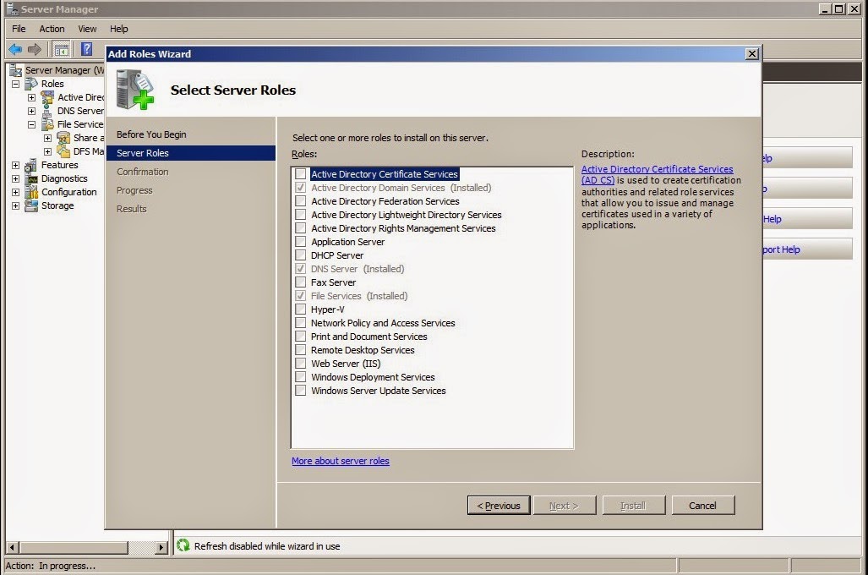The height and width of the screenshot is (575, 868).
Task: Click the Diagnostics node icon
Action: (x=31, y=178)
